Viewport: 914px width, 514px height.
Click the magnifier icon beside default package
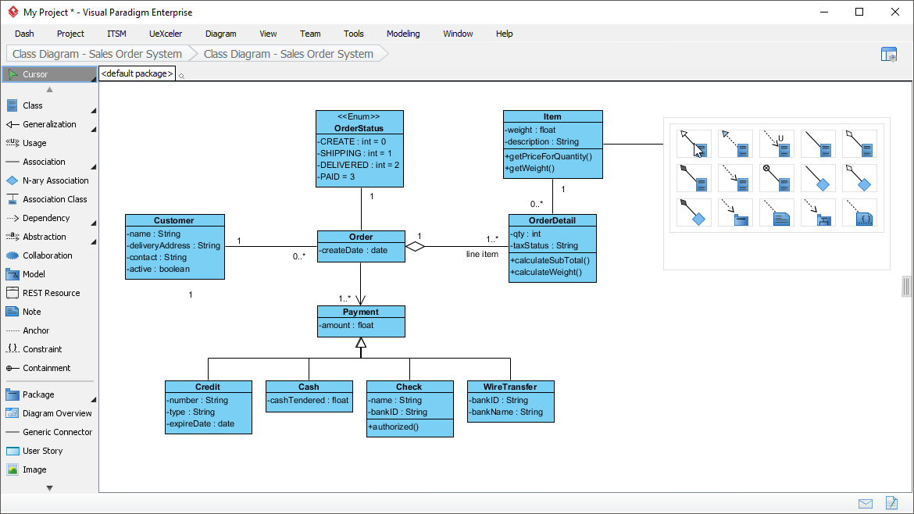click(x=182, y=77)
